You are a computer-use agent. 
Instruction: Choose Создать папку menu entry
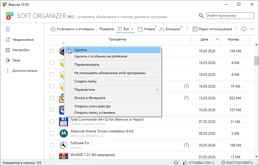point(113,81)
